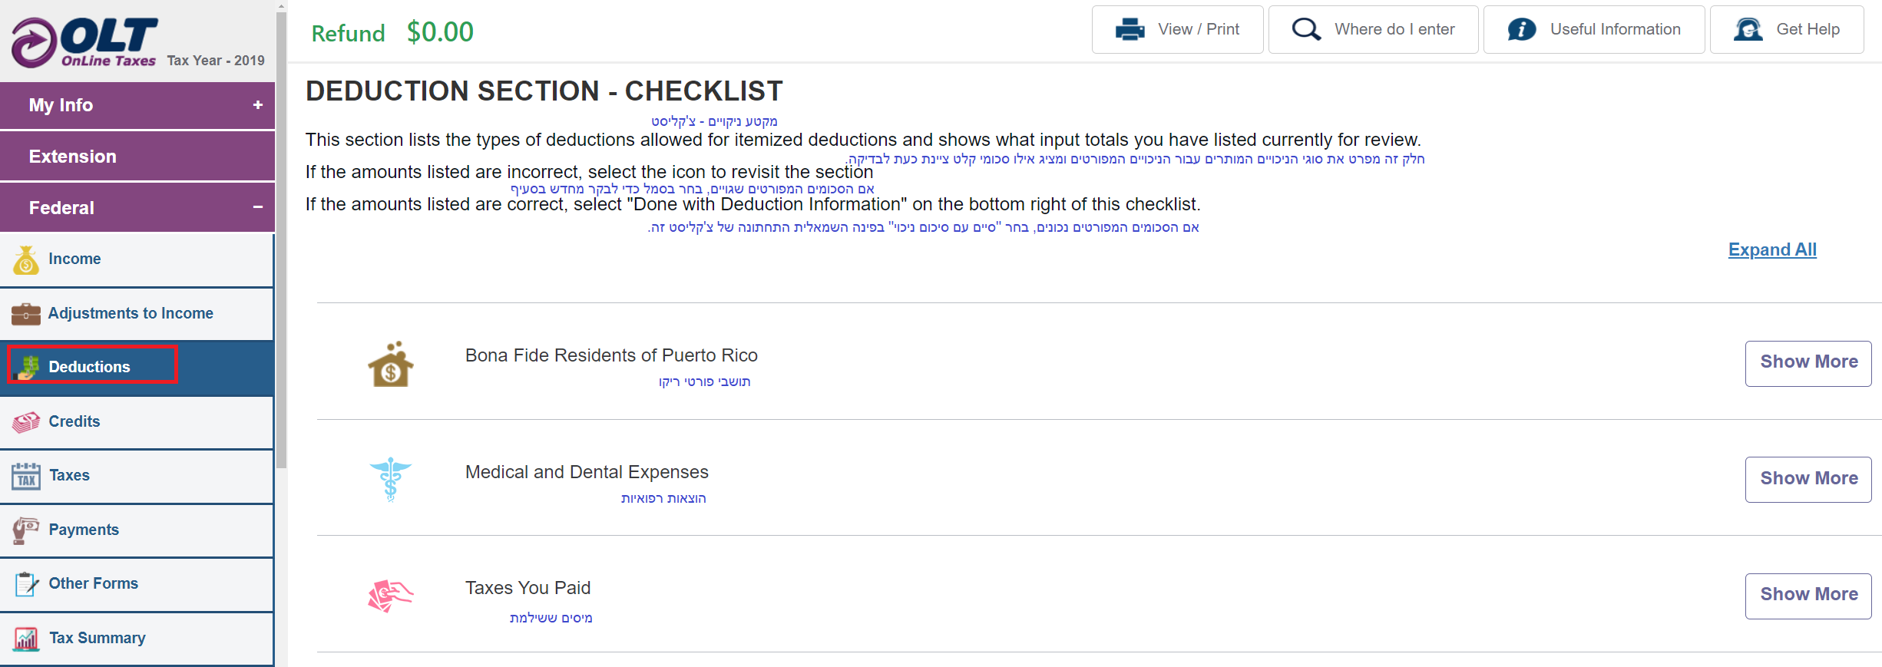Click the Tax Year - 2019 label
This screenshot has width=1882, height=667.
click(x=216, y=61)
